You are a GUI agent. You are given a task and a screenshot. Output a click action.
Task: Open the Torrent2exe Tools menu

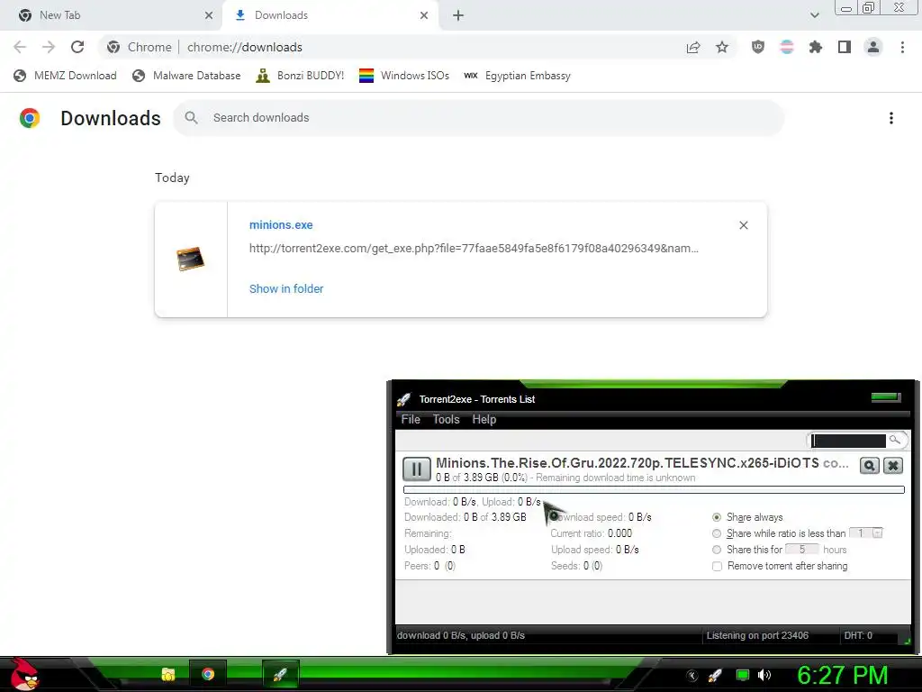(446, 419)
